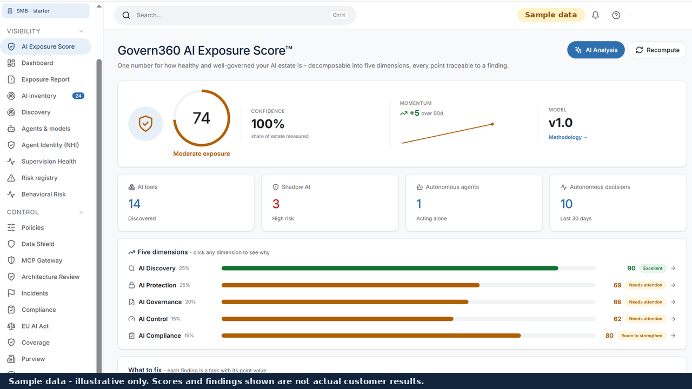Image resolution: width=692 pixels, height=389 pixels.
Task: Click the Autonomous agents card
Action: [474, 203]
